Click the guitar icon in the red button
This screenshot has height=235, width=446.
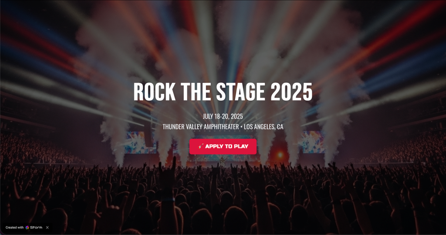(x=201, y=146)
